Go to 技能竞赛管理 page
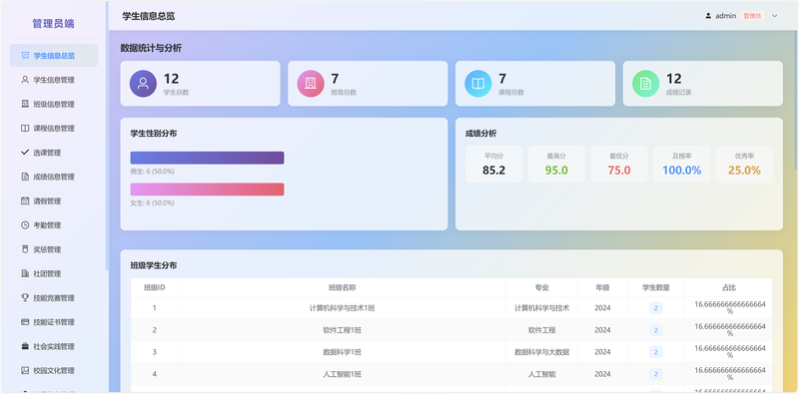799x394 pixels. [54, 298]
